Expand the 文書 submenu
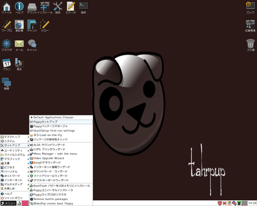The width and height of the screenshot is (257, 206). [x=14, y=163]
